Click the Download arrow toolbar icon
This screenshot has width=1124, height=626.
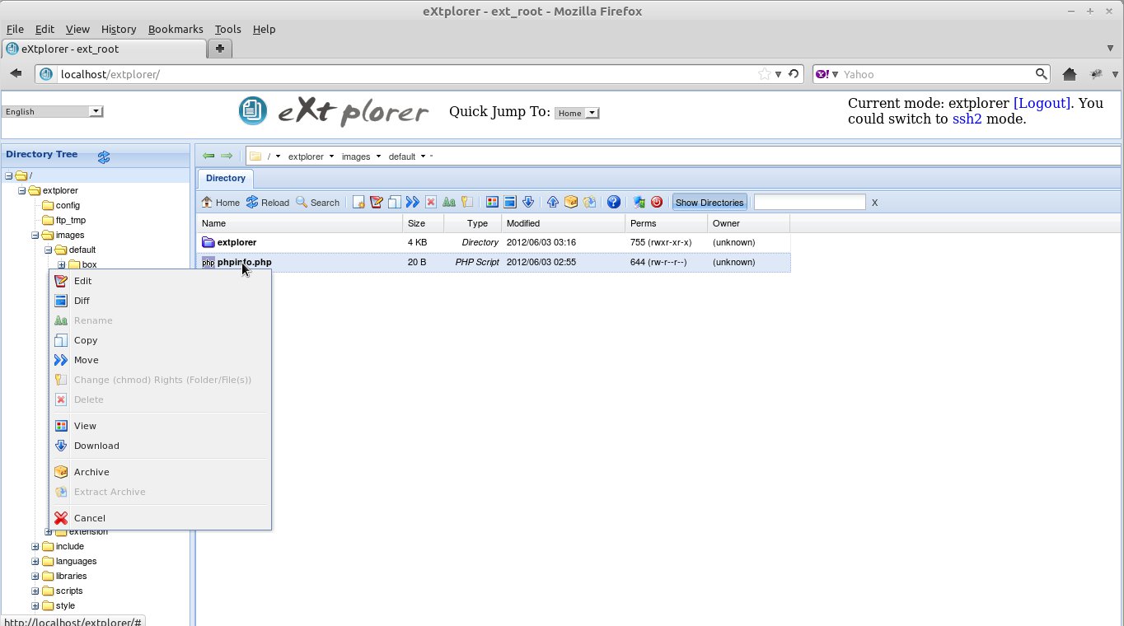[x=528, y=202]
